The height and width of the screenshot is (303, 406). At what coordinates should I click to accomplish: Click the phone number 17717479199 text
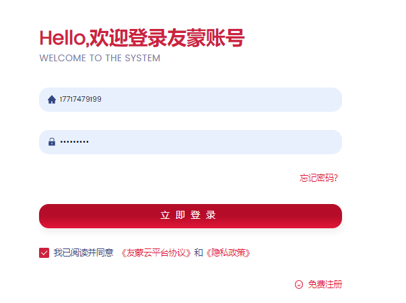(x=81, y=99)
